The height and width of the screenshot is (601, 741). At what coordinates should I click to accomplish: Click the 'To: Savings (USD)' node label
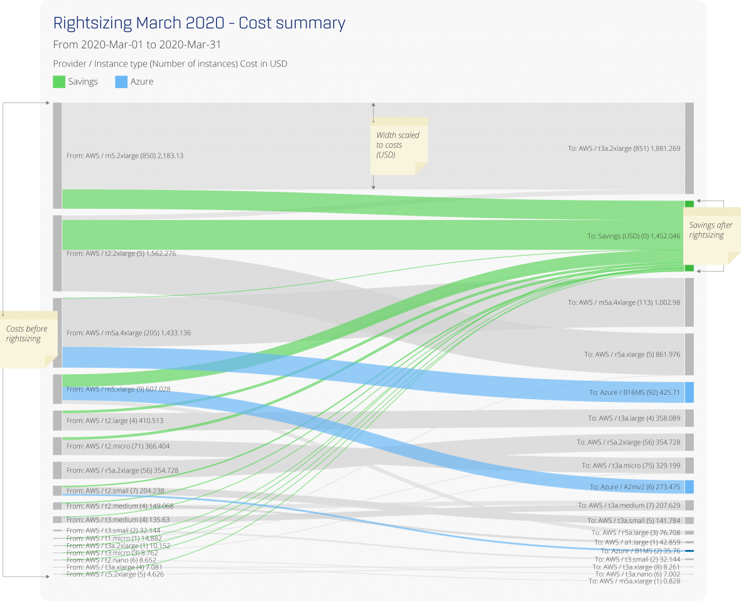[x=634, y=236]
